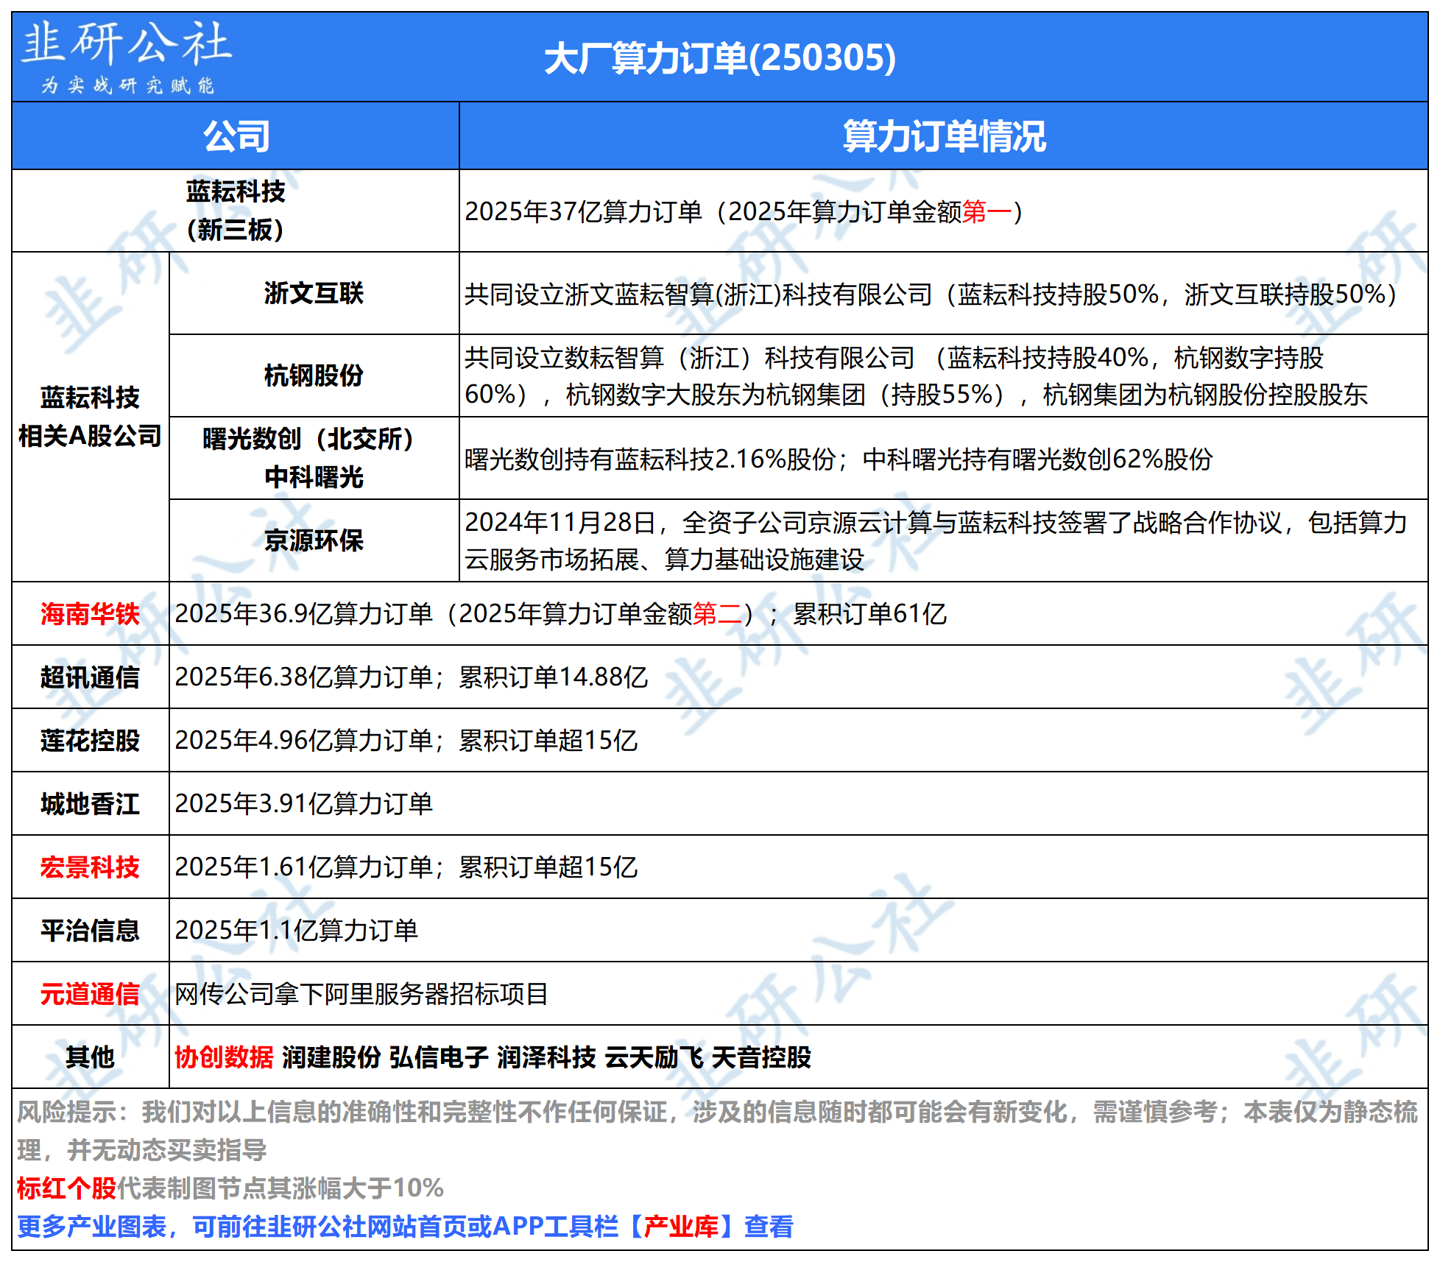Click the red 【产业库】 link text

point(681,1227)
